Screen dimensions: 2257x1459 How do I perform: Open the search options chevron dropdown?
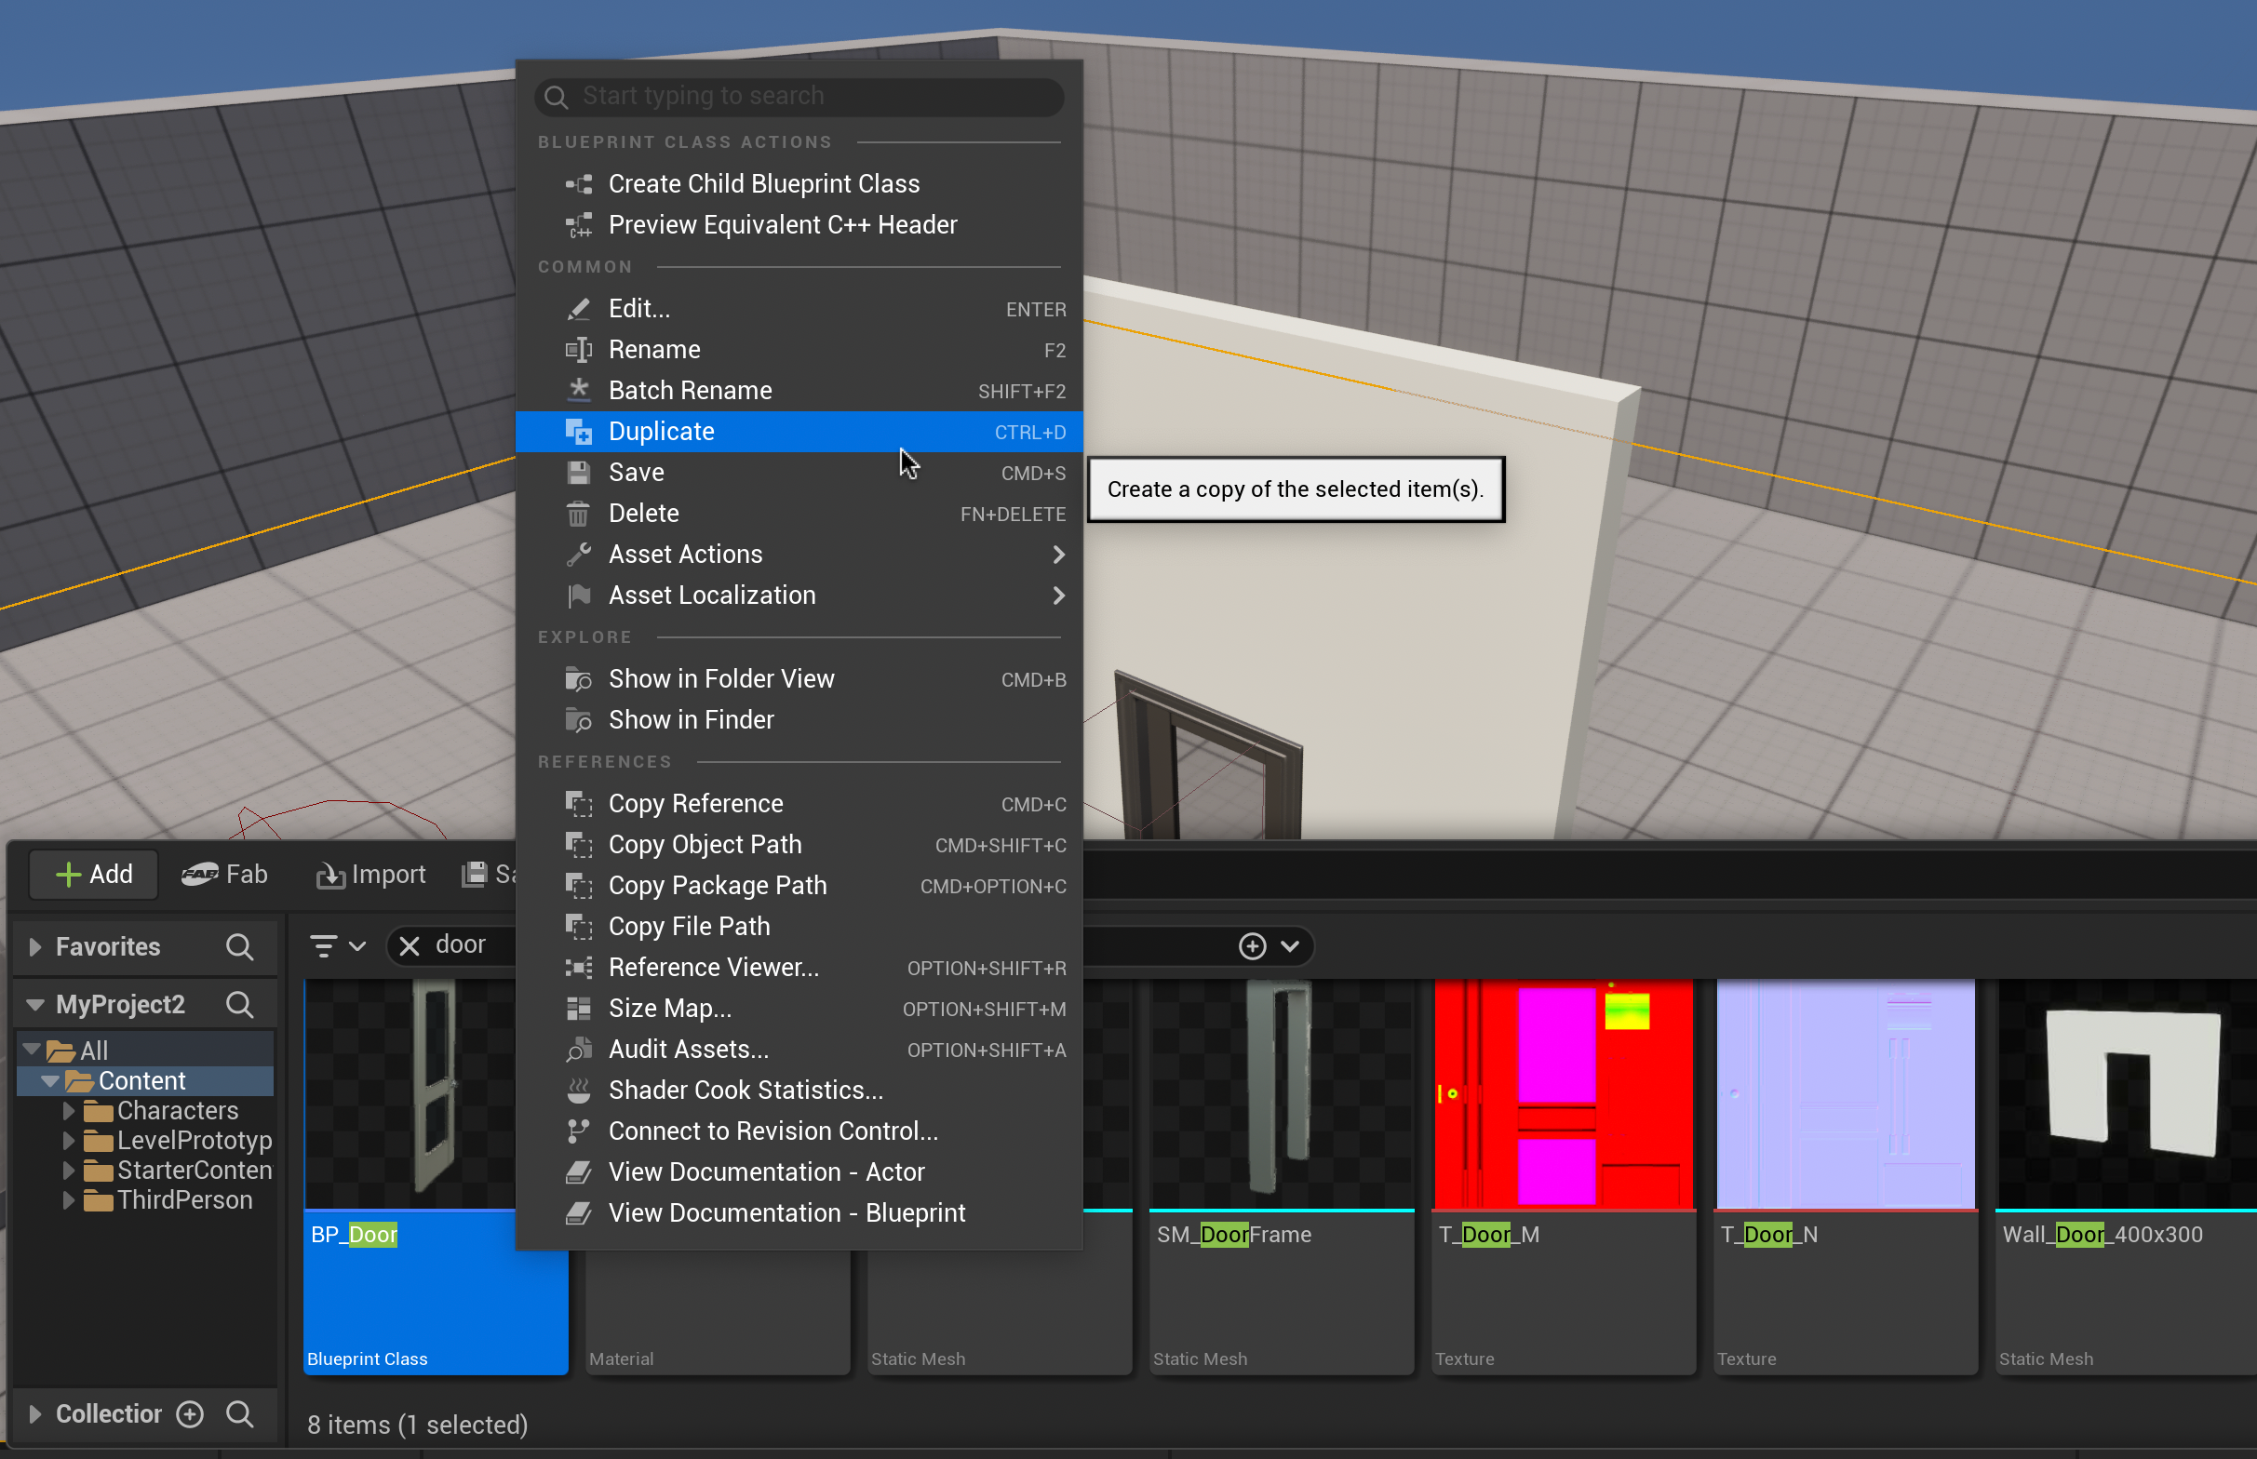pos(1290,945)
